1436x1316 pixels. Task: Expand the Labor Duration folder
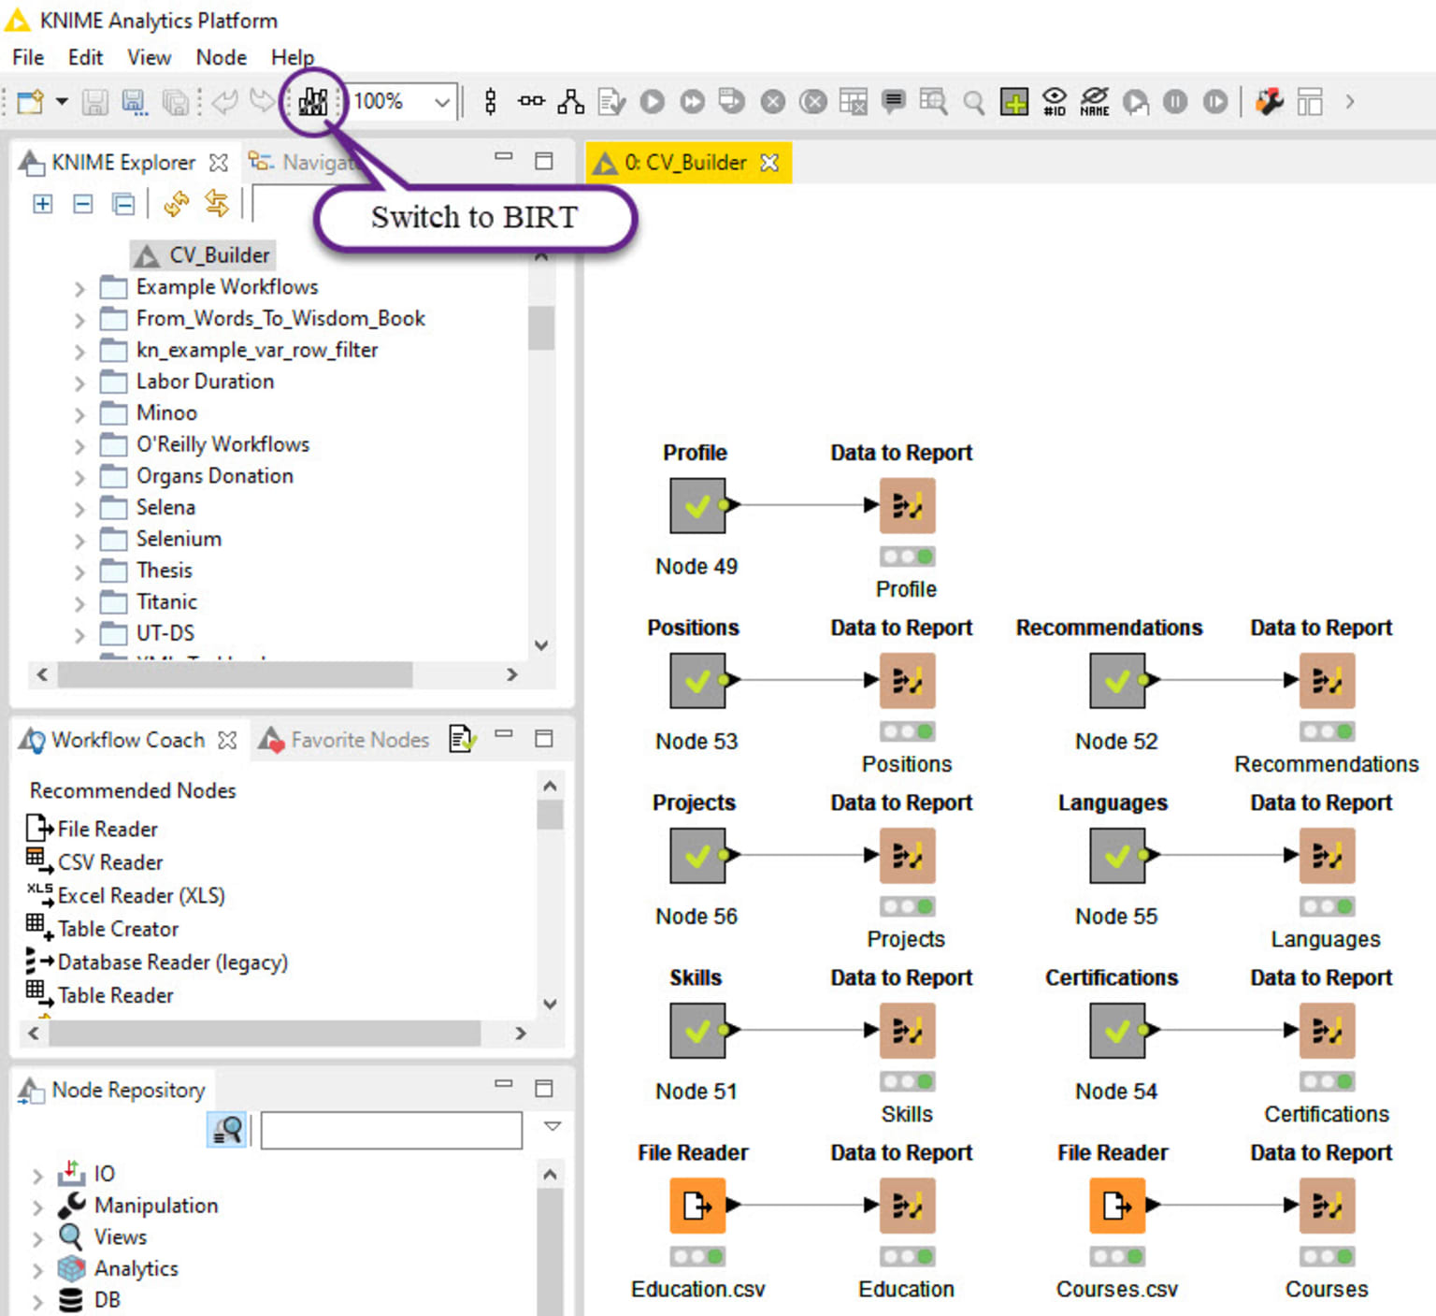(79, 383)
